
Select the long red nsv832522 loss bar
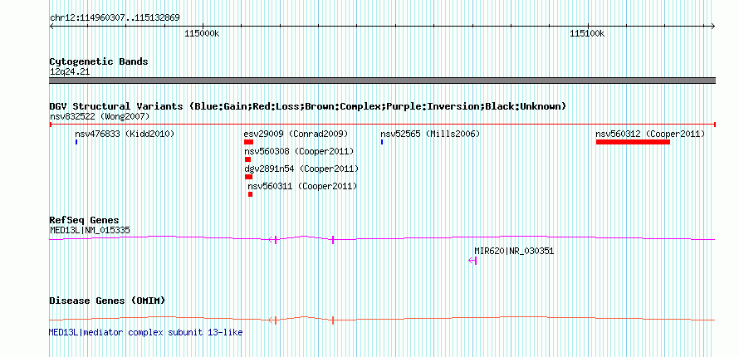pos(382,125)
